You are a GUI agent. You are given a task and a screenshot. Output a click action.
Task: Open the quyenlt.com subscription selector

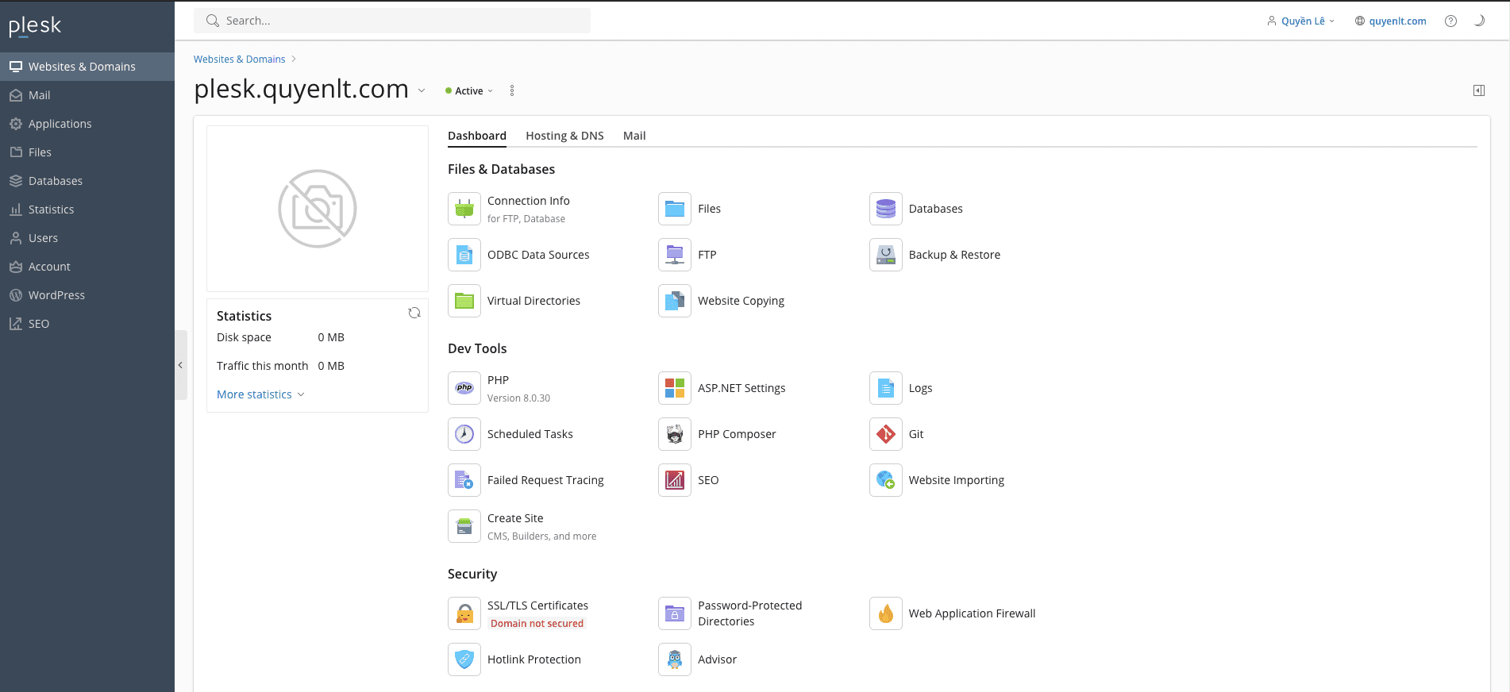(1390, 21)
